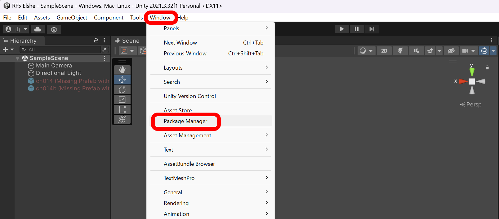
Task: Open the Edit menu
Action: 23,18
